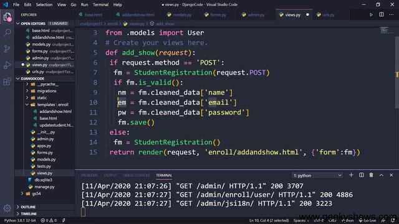Open apps.py in file tree
Screen dimensions: 399x224
pos(45,146)
